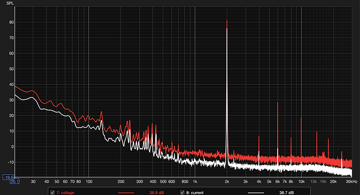
Task: Click the 6k frequency axis label
Action: click(278, 181)
